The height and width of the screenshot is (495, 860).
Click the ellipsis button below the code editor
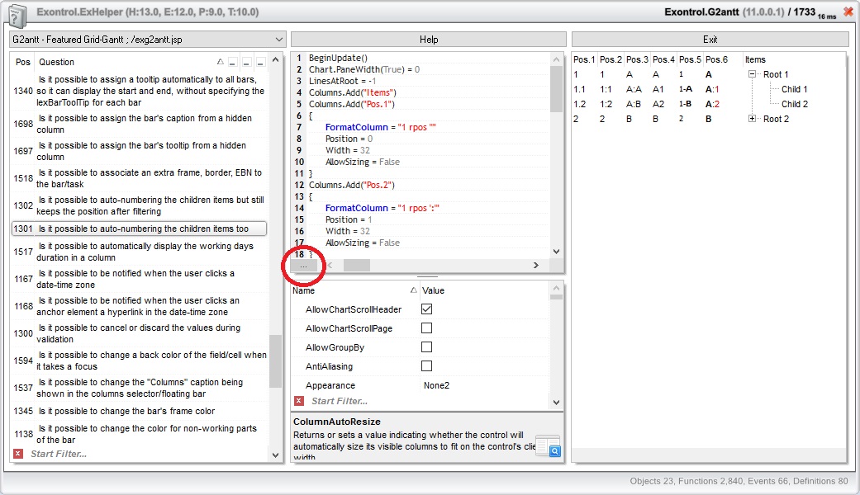[303, 266]
